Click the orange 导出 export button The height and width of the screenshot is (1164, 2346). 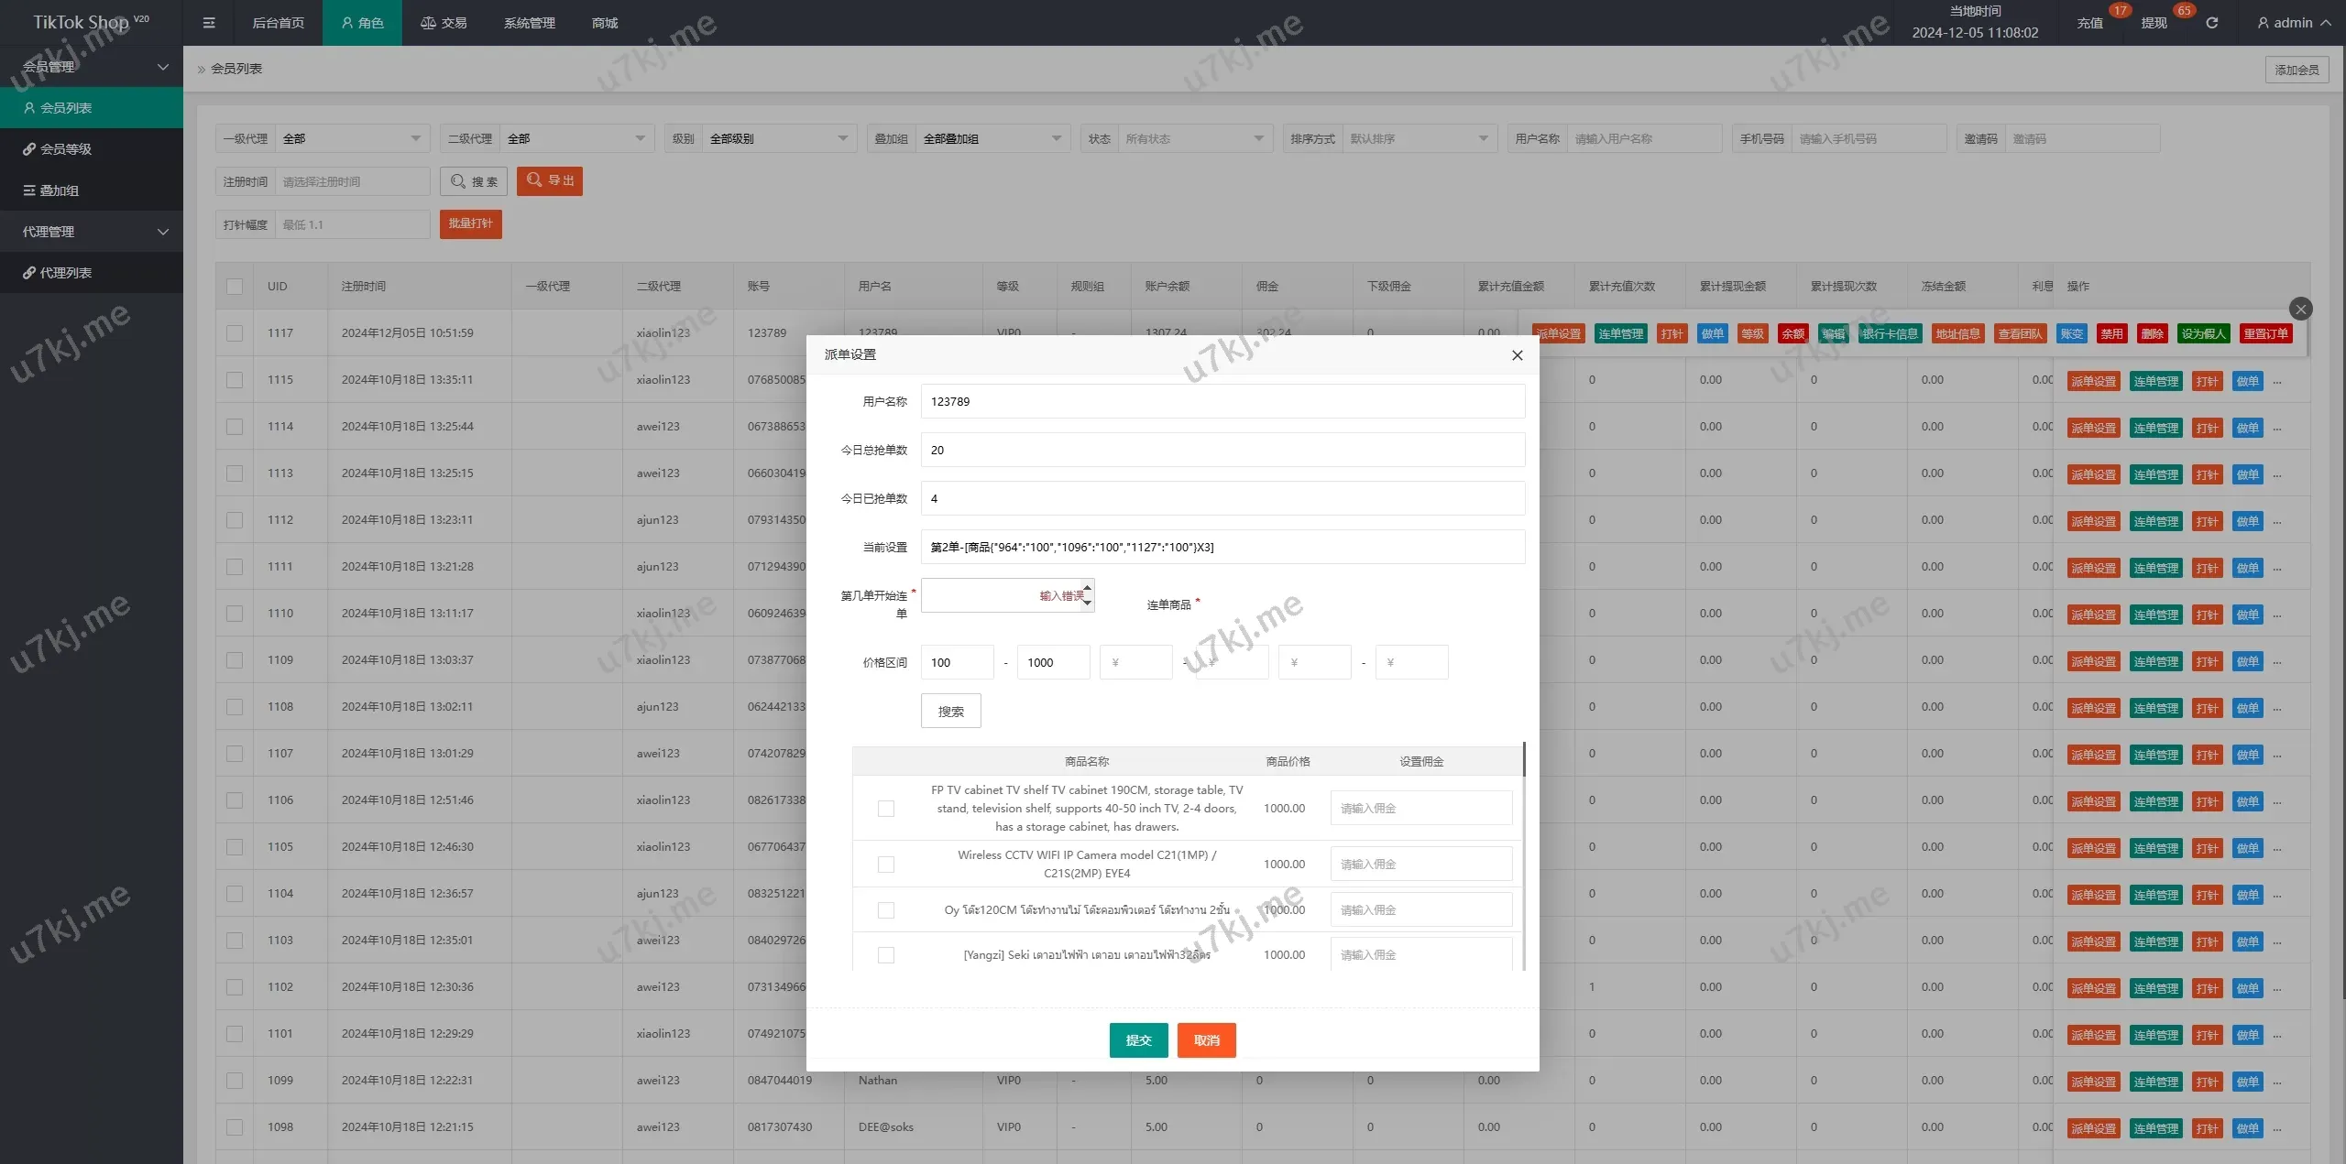(x=550, y=181)
